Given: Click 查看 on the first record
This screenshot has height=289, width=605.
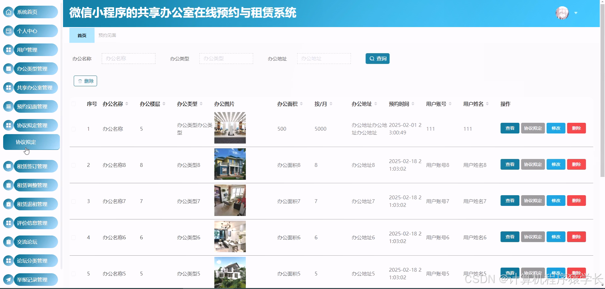Looking at the screenshot, I should click(509, 128).
